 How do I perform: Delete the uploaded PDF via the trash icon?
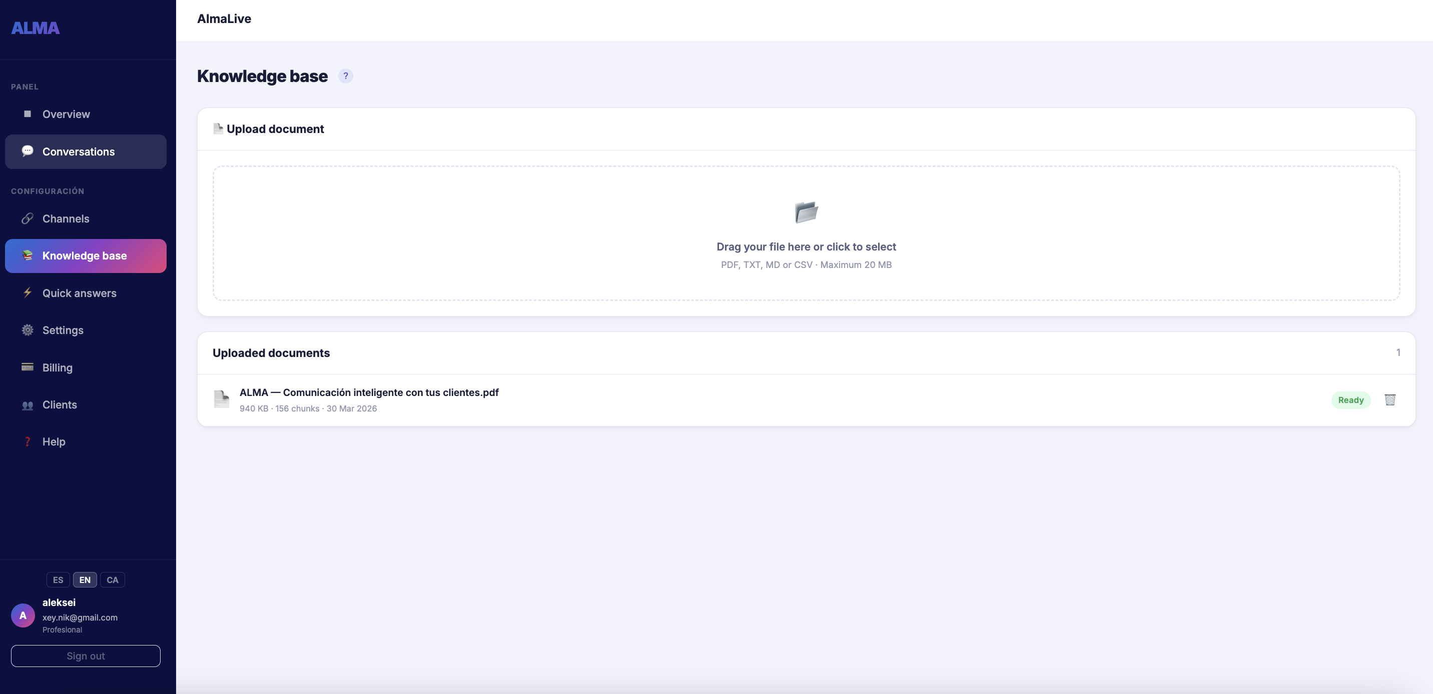(1390, 400)
